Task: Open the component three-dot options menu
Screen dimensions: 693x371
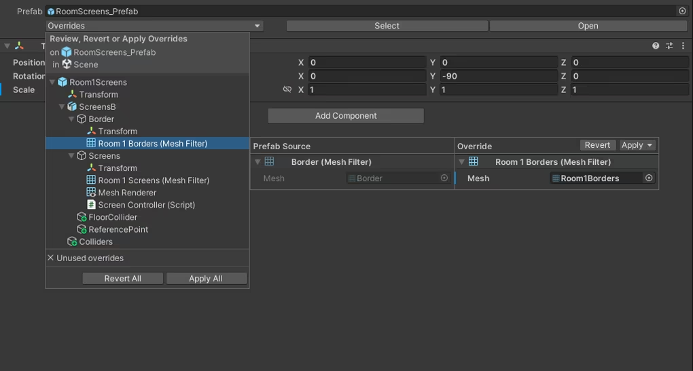Action: click(x=683, y=45)
